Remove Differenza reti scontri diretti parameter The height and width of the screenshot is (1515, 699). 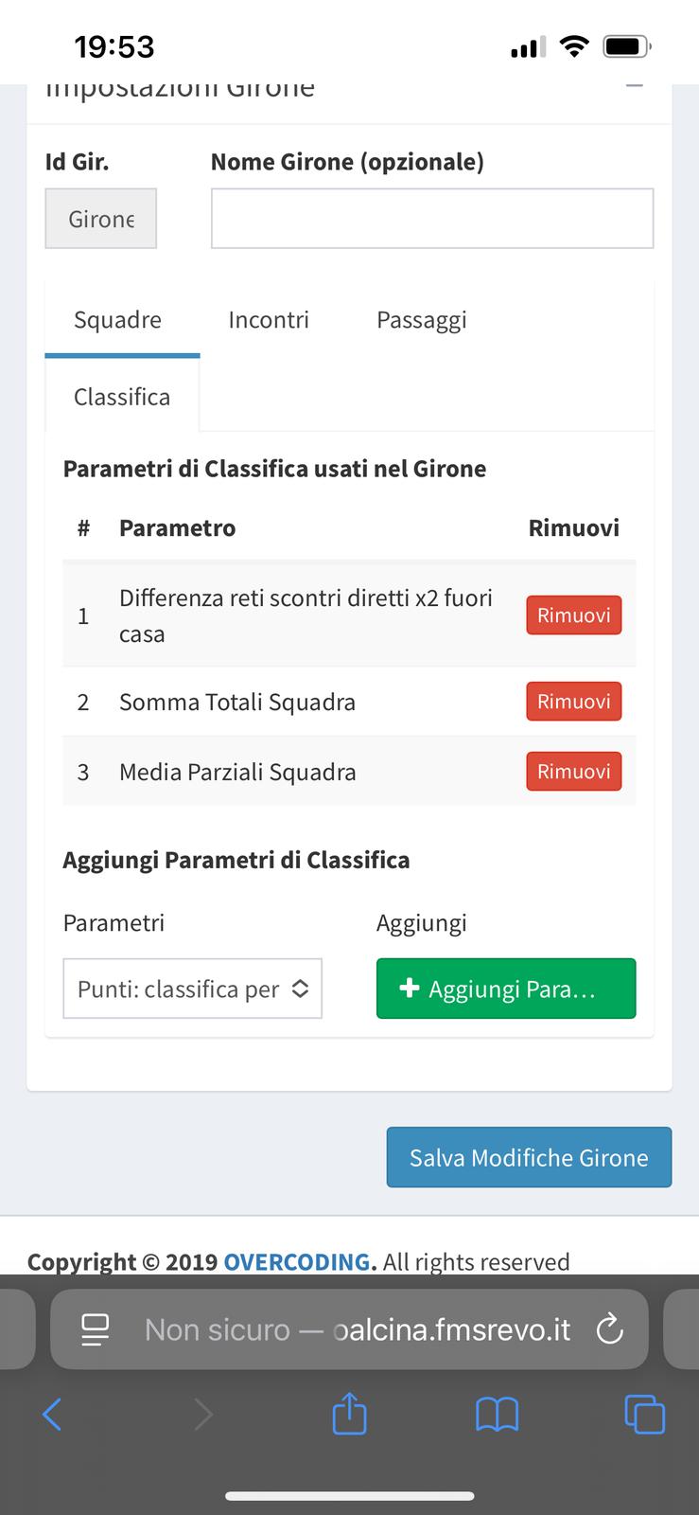[573, 615]
